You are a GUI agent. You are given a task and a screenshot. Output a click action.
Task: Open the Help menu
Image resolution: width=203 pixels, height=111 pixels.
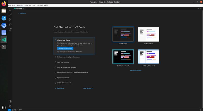(x=46, y=5)
